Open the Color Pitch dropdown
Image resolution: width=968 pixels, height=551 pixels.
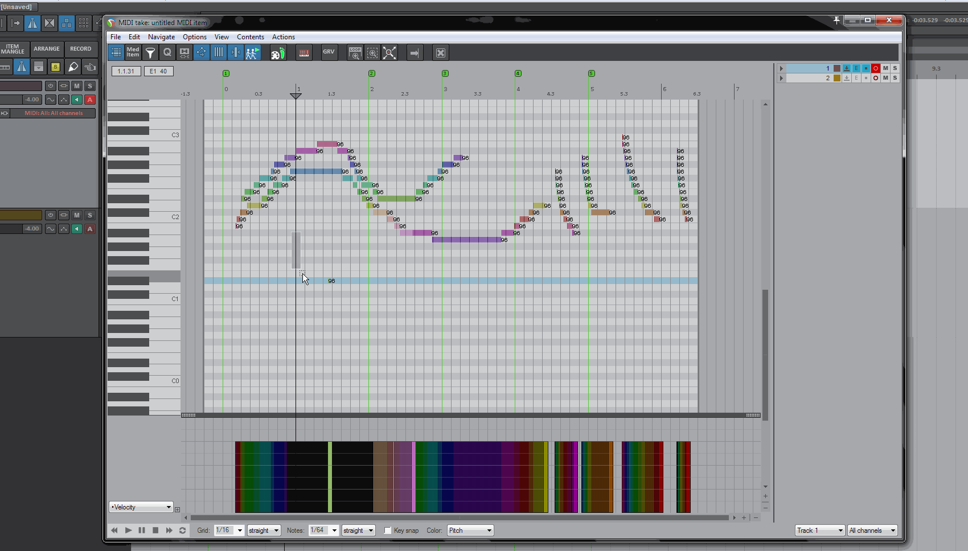coord(470,531)
